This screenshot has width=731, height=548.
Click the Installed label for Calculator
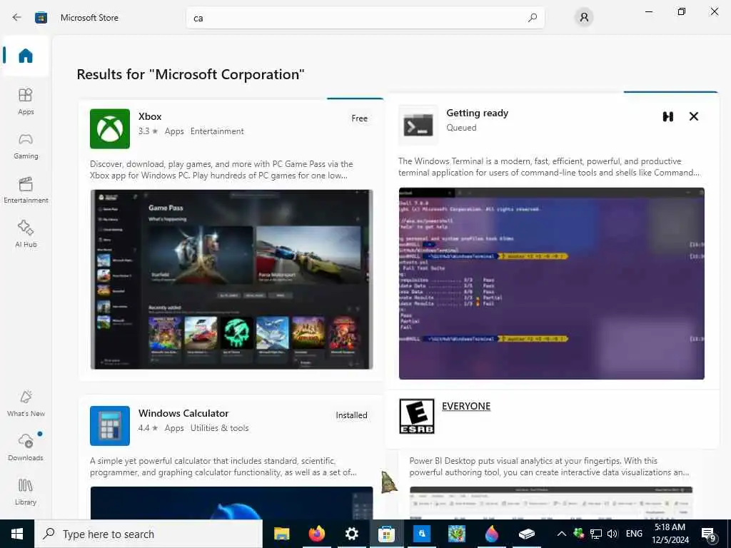tap(351, 415)
